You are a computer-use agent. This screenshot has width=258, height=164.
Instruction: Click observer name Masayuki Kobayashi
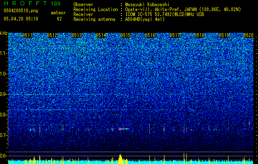tap(147, 5)
